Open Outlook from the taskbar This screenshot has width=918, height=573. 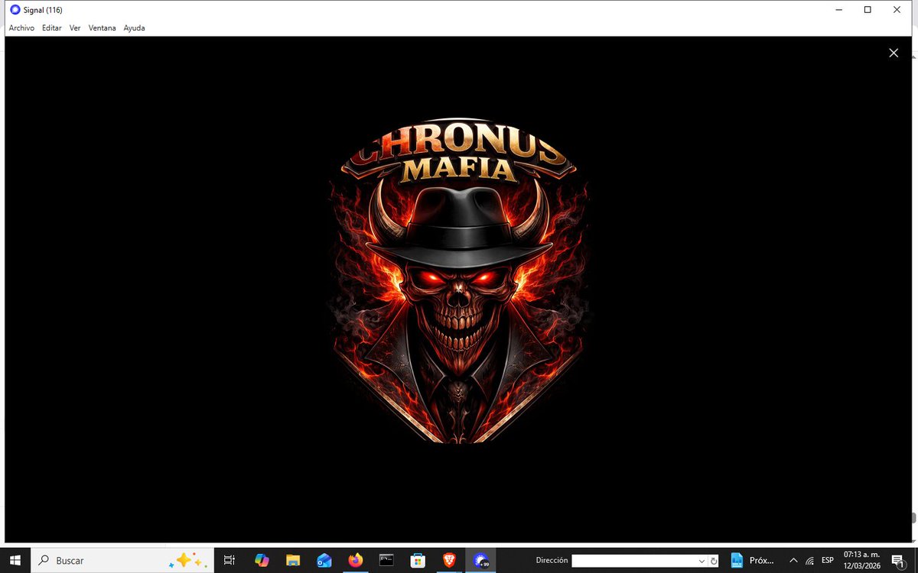324,560
